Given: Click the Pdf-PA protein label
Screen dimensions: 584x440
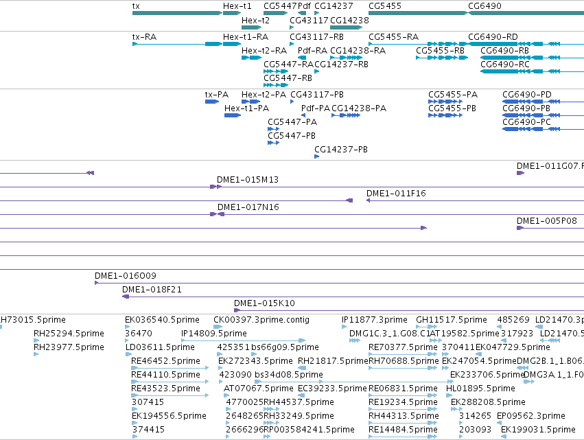Looking at the screenshot, I should 316,108.
